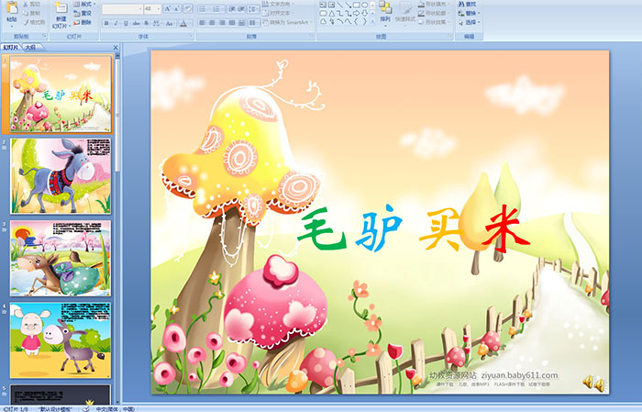
Task: Toggle Bold text formatting
Action: pyautogui.click(x=105, y=22)
